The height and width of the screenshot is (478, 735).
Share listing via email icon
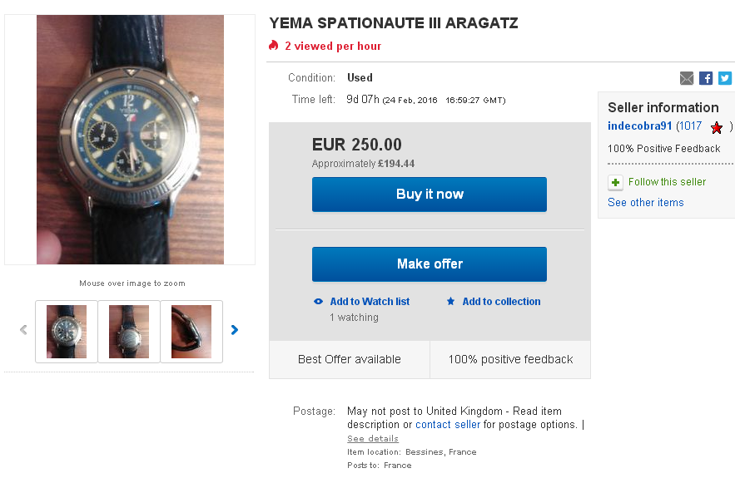tap(687, 78)
